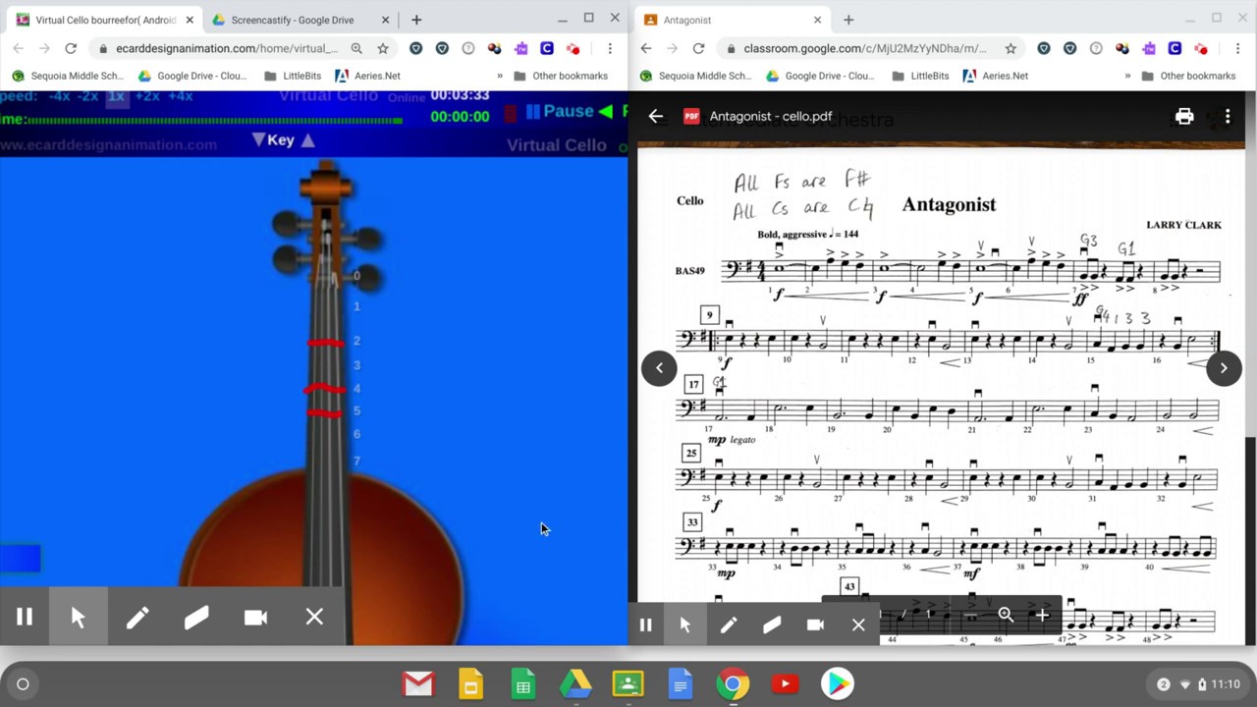The width and height of the screenshot is (1257, 707).
Task: Select the eraser in right window's toolbar
Action: click(772, 625)
